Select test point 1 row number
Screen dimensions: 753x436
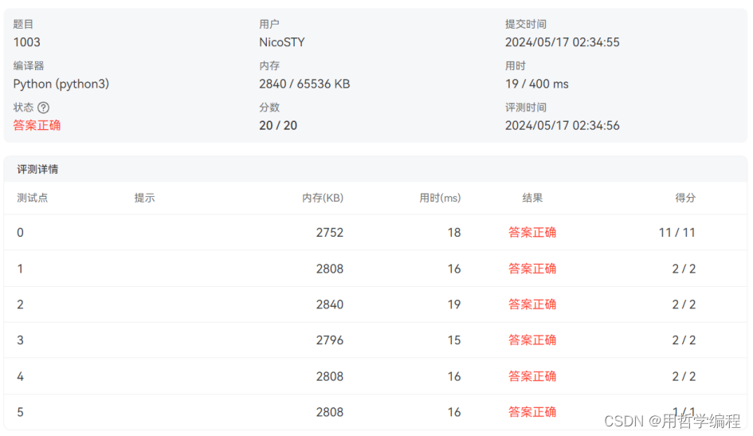click(x=20, y=269)
